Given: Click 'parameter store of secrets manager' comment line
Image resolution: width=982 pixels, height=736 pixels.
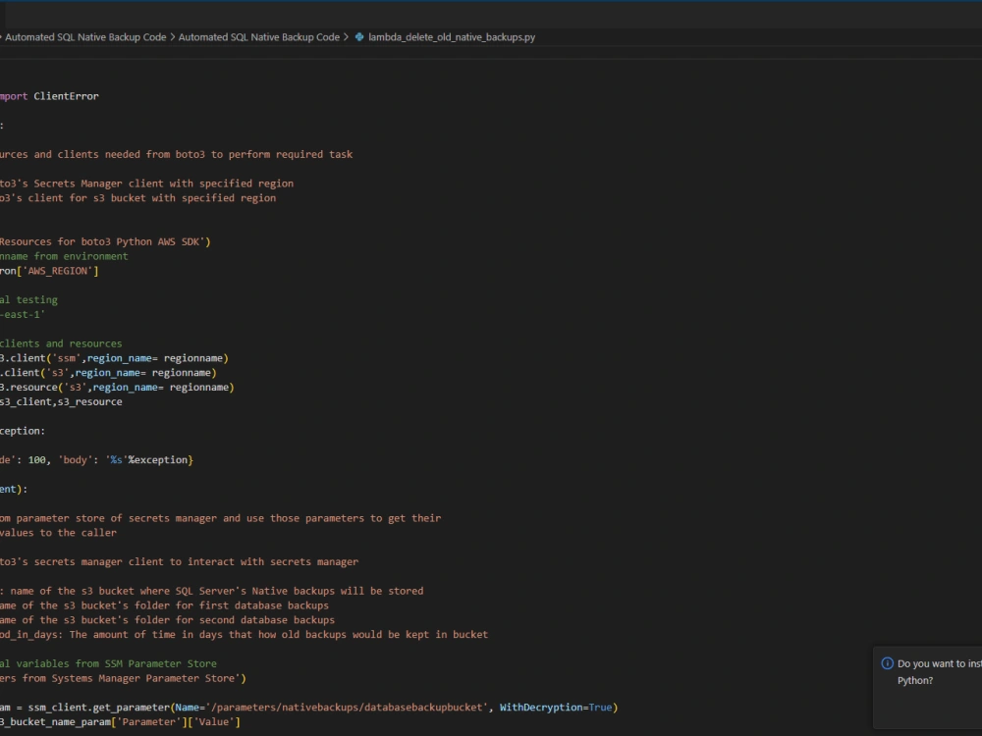Looking at the screenshot, I should pyautogui.click(x=220, y=518).
